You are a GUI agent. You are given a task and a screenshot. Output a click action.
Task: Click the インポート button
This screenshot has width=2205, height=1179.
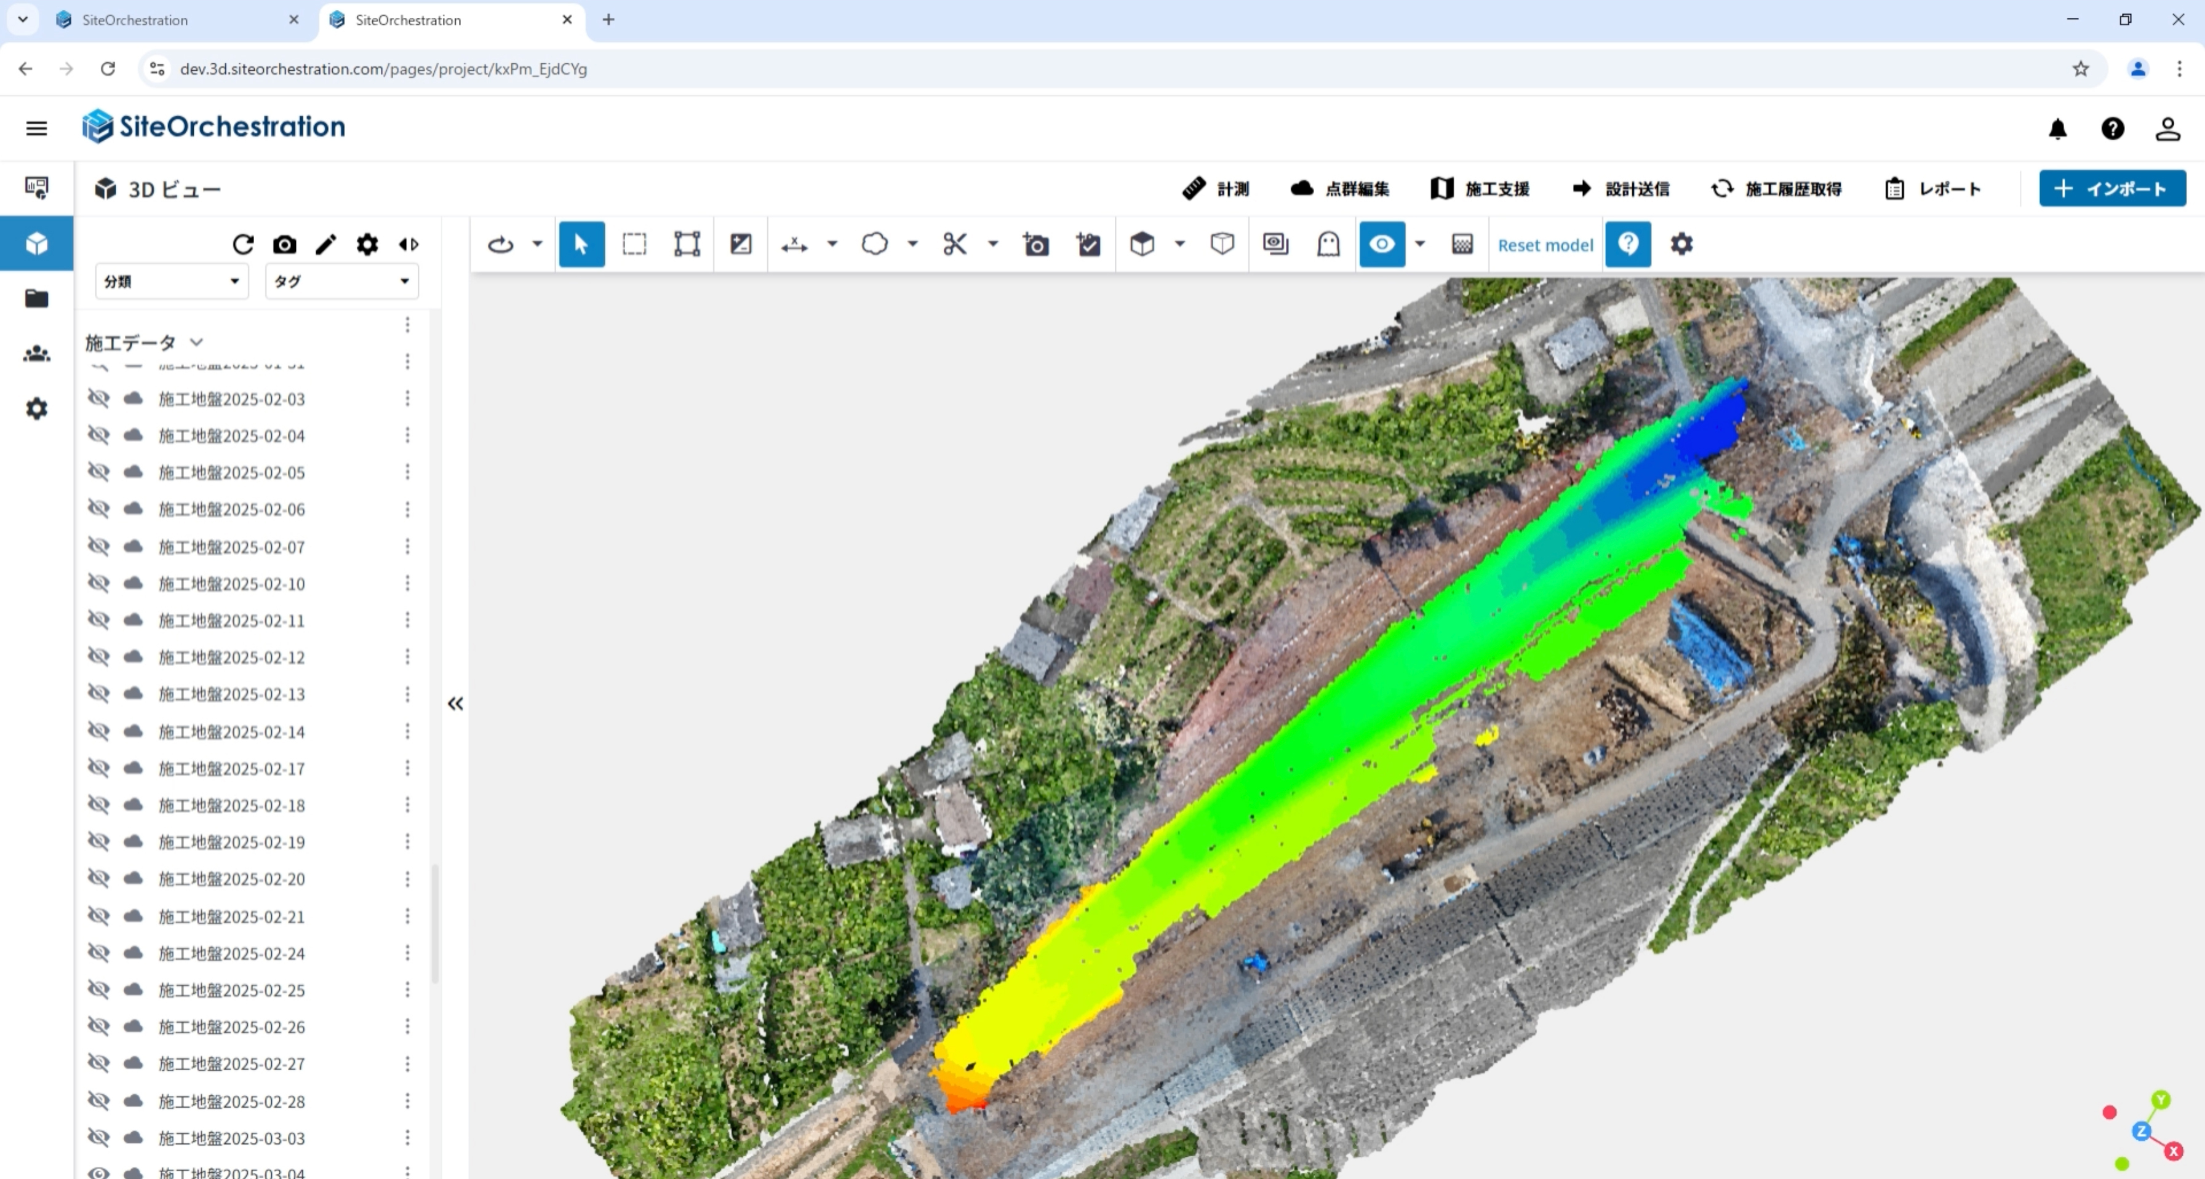coord(2111,188)
